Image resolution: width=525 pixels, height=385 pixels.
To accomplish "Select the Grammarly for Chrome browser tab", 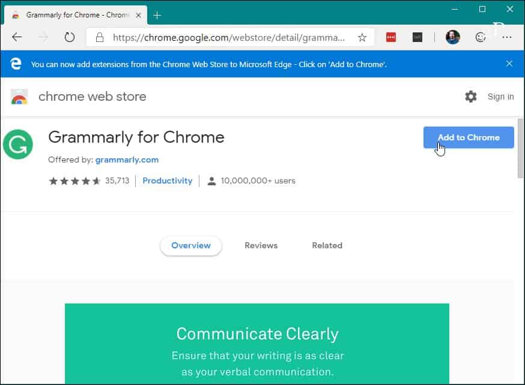I will coord(76,15).
